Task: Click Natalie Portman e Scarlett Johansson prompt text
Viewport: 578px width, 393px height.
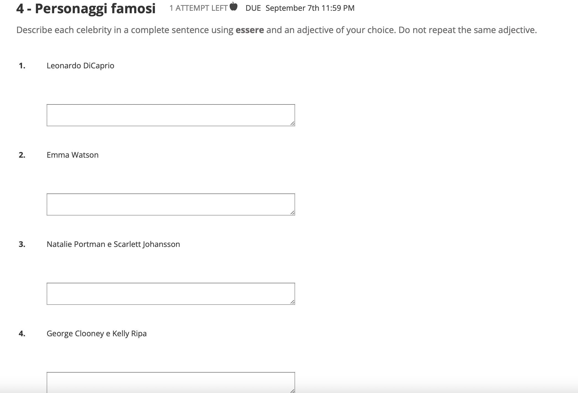Action: point(113,244)
